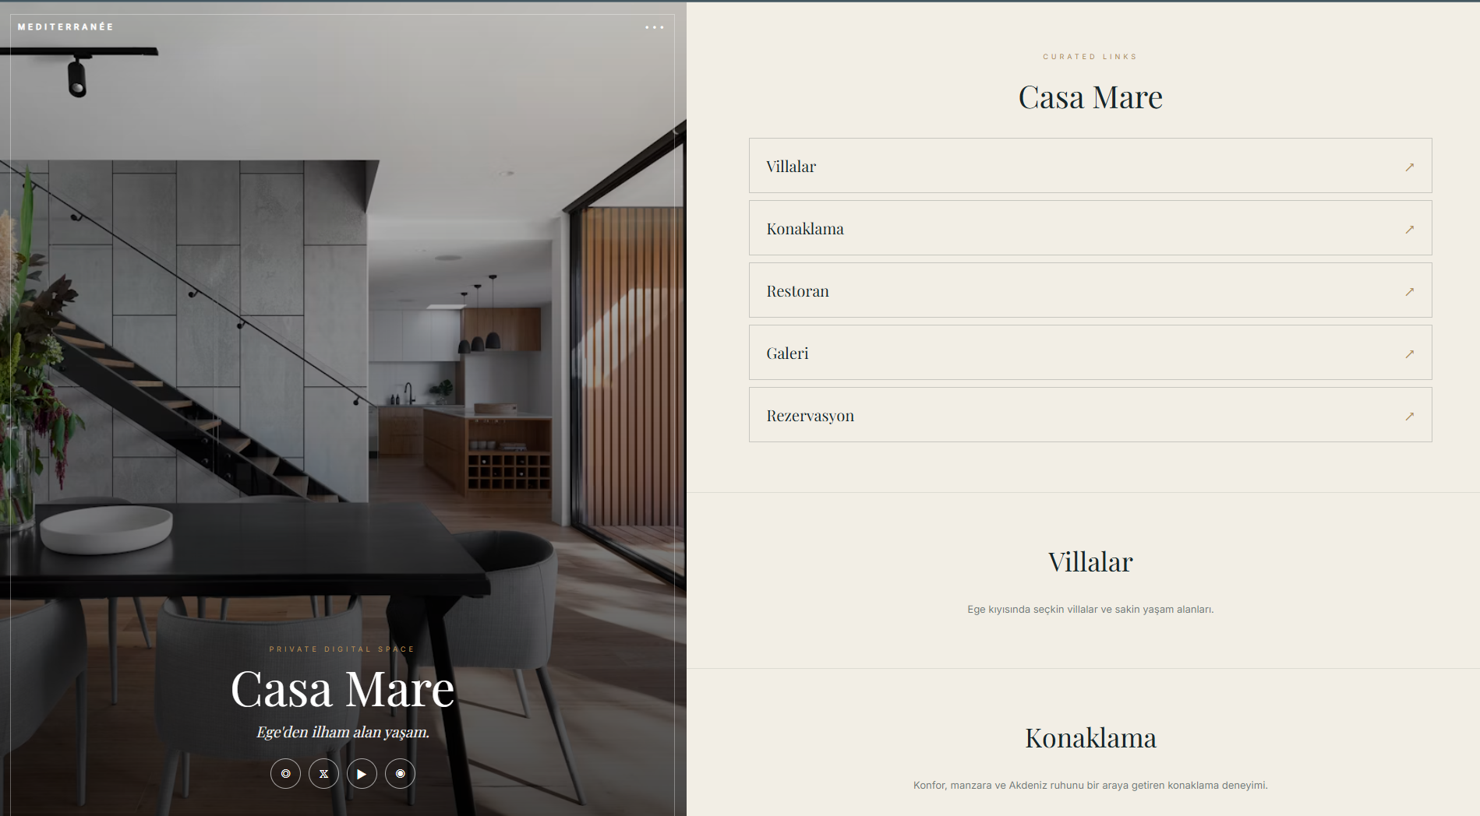The width and height of the screenshot is (1480, 816).
Task: Open the Restoran link
Action: 1090,290
